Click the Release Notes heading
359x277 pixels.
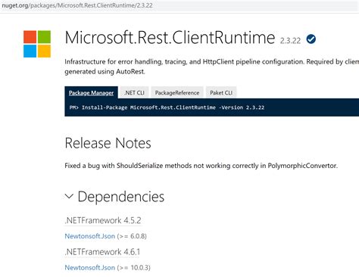(108, 143)
